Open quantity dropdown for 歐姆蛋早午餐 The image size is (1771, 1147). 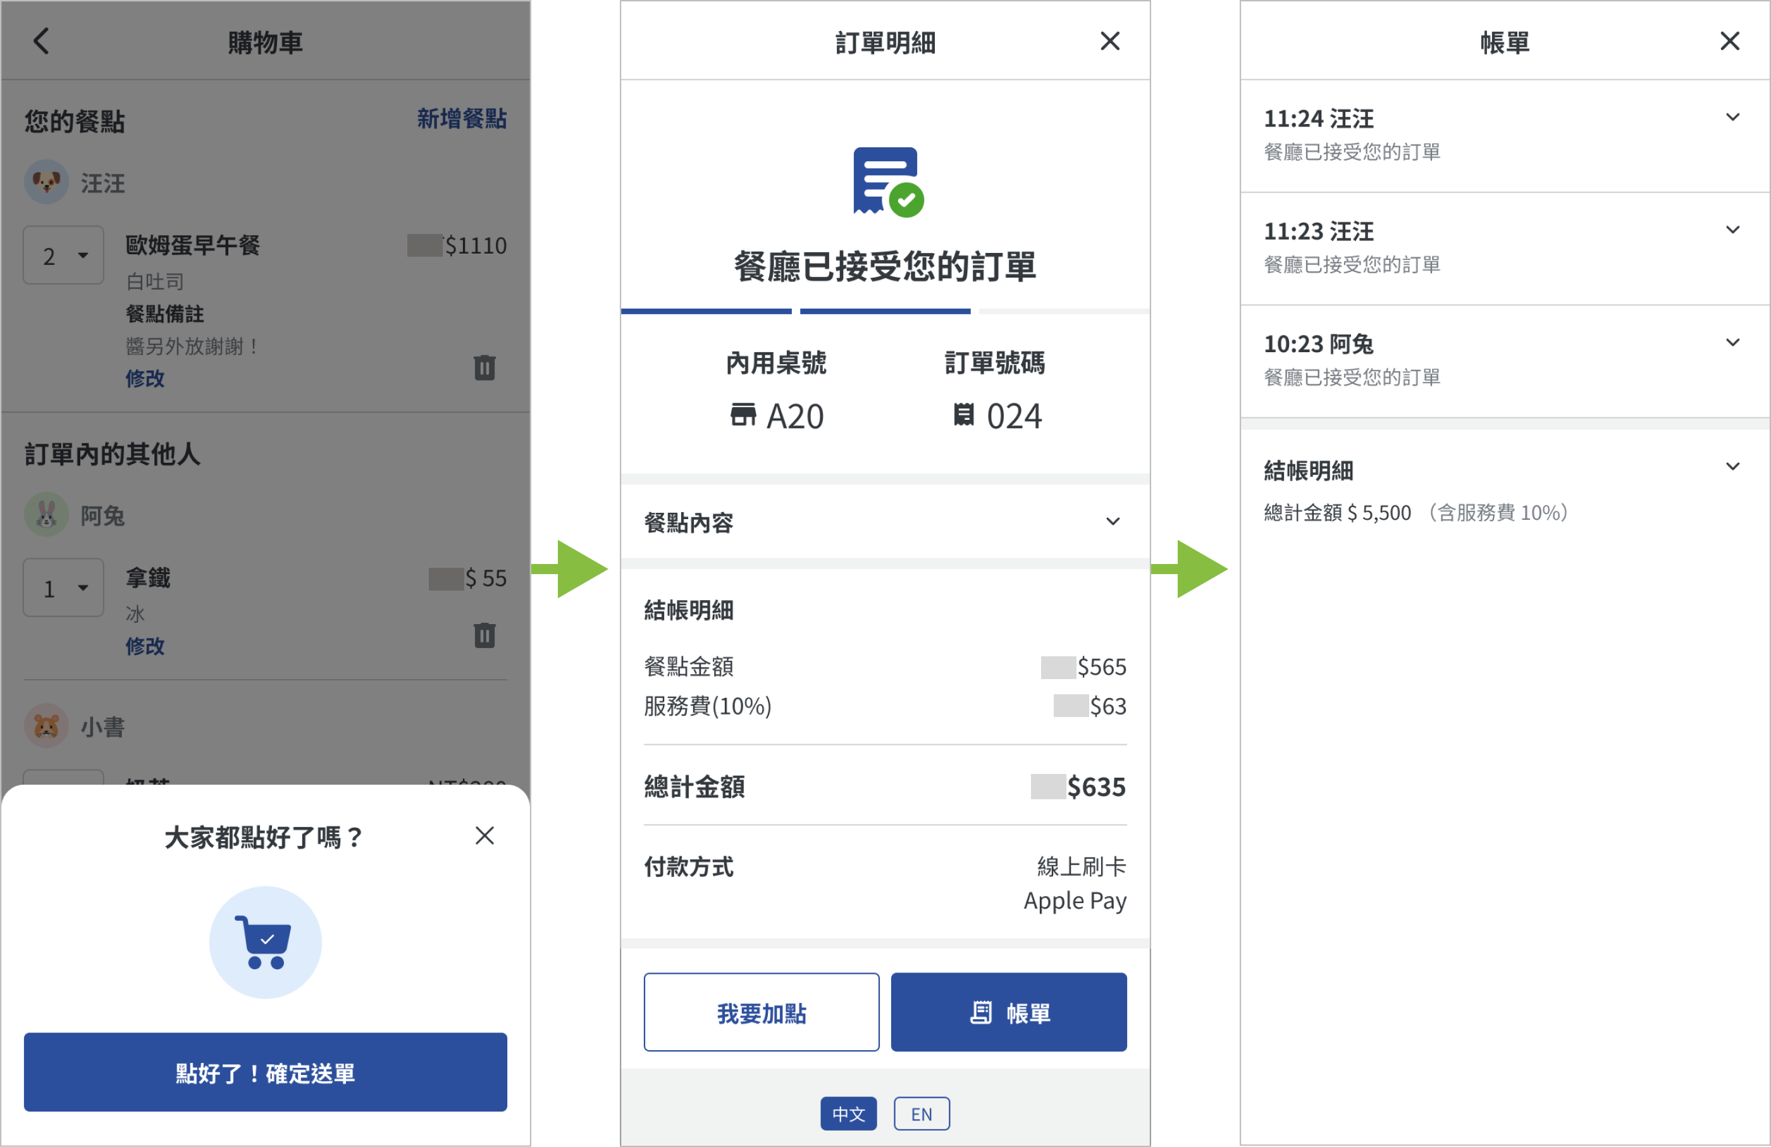coord(64,255)
